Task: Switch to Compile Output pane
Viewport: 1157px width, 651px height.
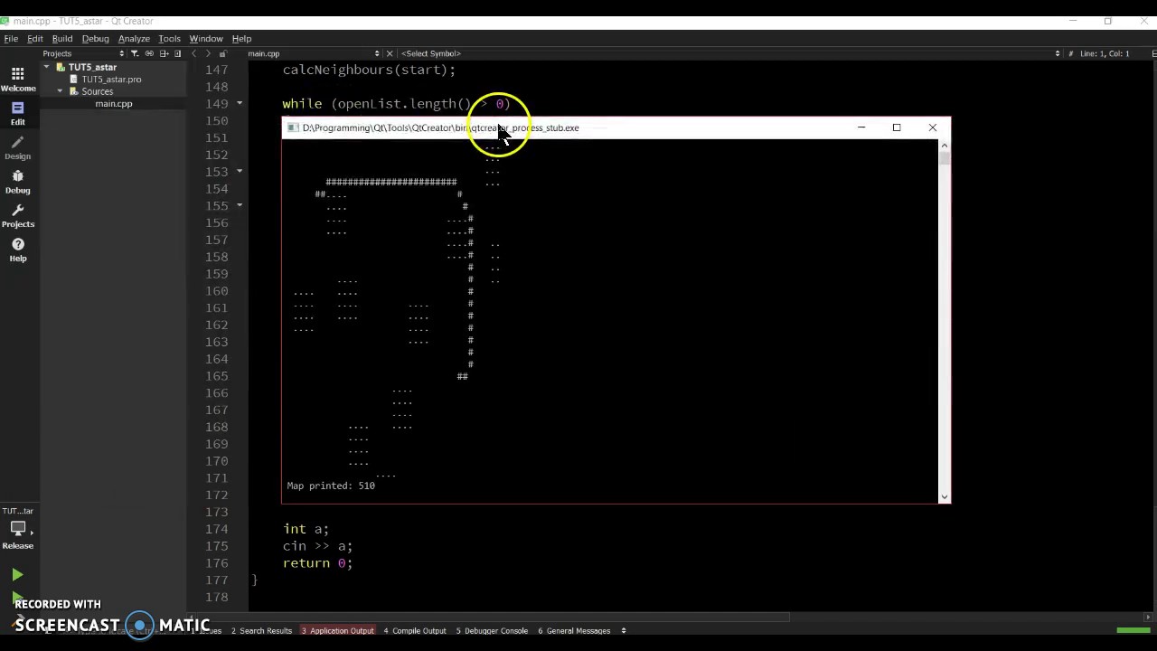Action: 415,630
